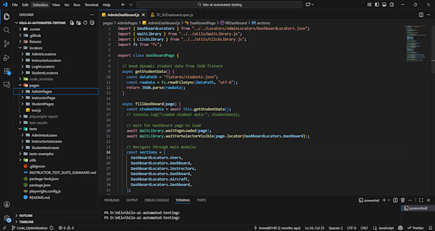
Task: Click the New Folder icon in Explorer
Action: point(79,23)
